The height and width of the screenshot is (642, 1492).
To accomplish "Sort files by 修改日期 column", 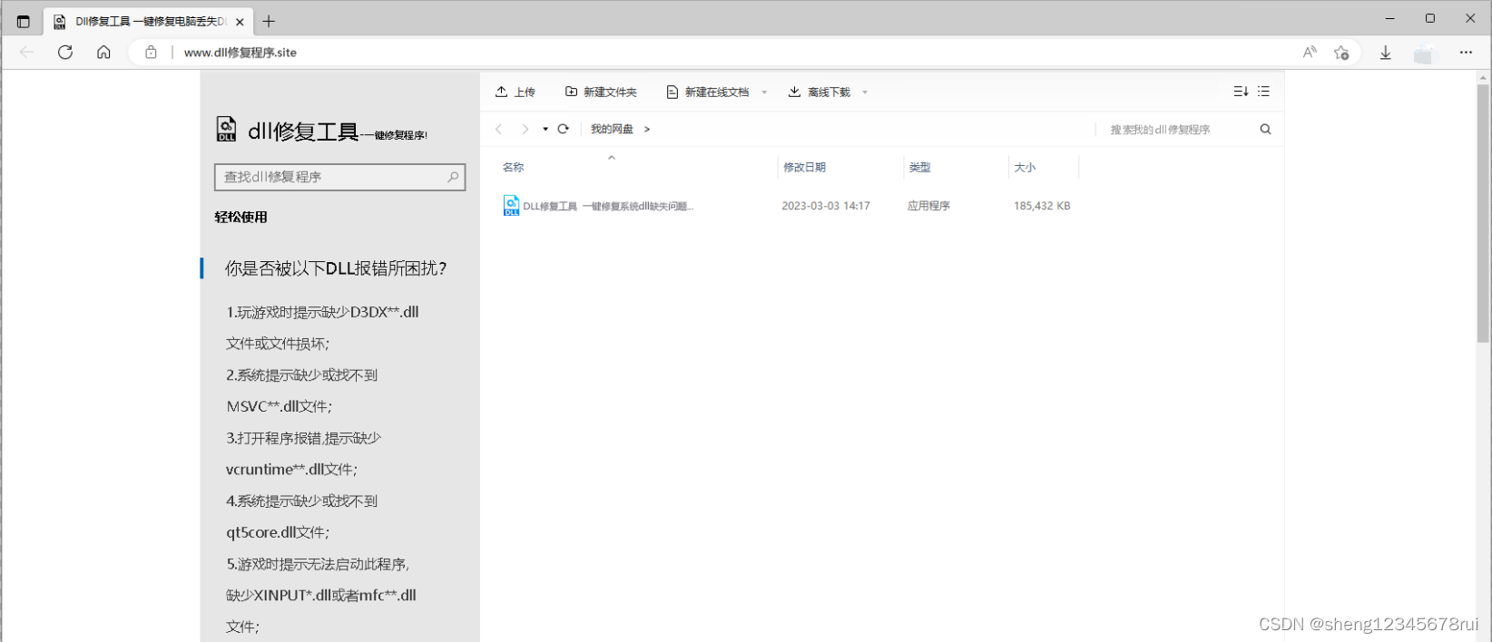I will 805,168.
